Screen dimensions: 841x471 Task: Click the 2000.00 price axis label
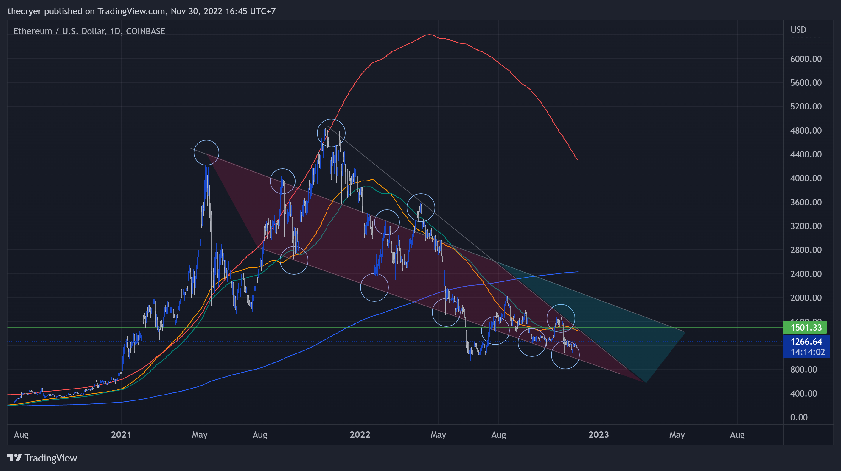(x=806, y=298)
